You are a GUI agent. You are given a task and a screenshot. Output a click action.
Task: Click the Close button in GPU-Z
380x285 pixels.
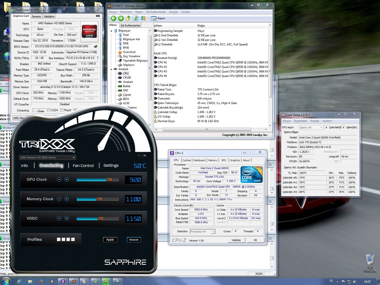(x=41, y=111)
